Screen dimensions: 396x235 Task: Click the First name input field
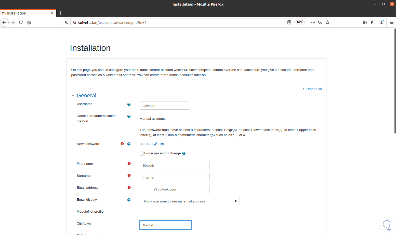pyautogui.click(x=175, y=165)
